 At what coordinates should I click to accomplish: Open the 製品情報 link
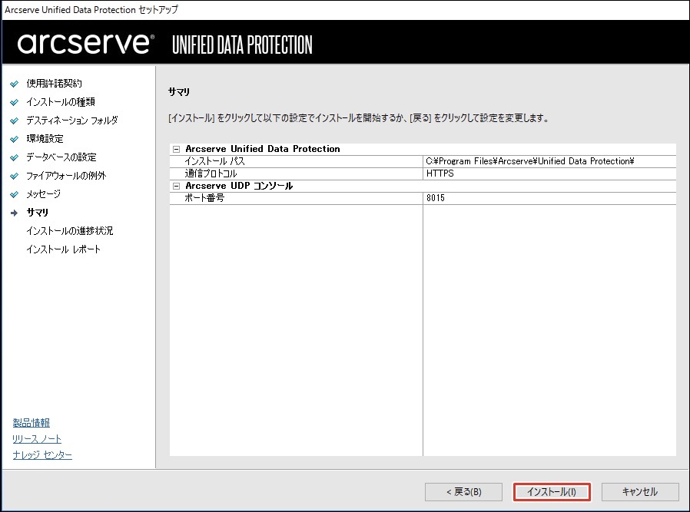point(32,423)
